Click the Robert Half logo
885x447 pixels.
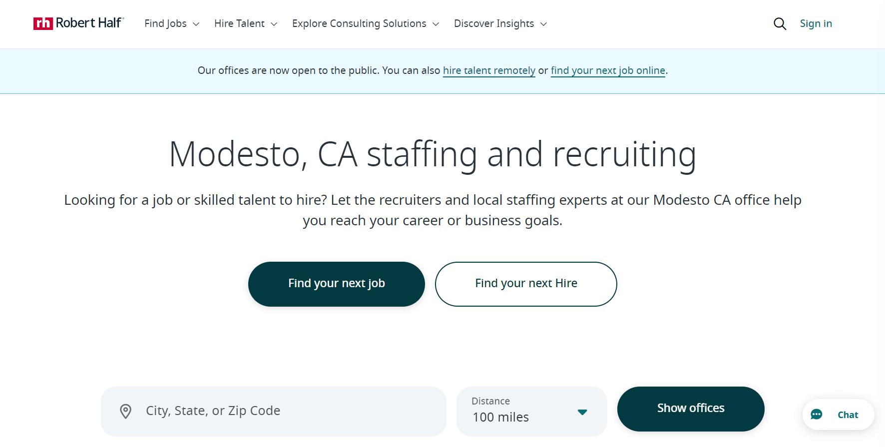click(78, 23)
